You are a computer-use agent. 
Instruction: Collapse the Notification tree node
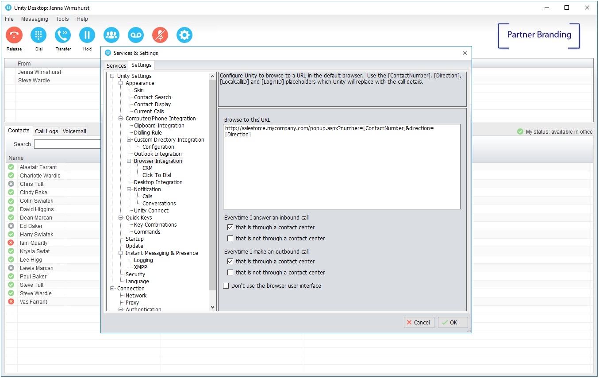(129, 189)
